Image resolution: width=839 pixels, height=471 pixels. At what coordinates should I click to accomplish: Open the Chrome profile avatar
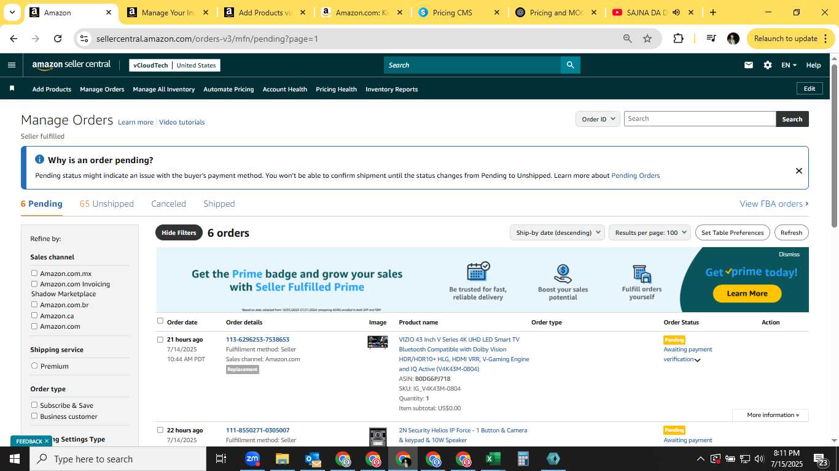(x=733, y=39)
